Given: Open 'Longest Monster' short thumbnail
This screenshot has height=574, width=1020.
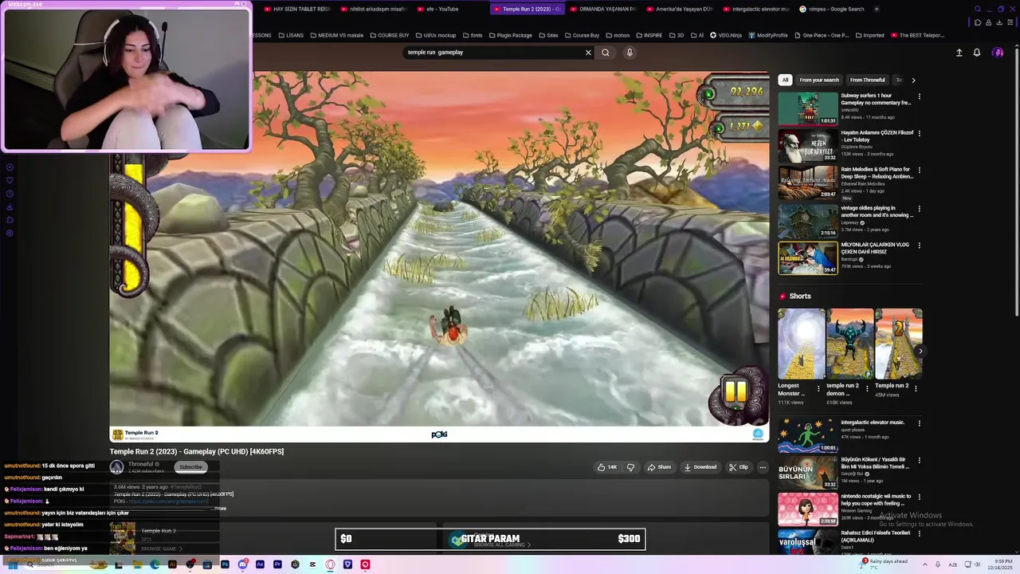Looking at the screenshot, I should [802, 344].
